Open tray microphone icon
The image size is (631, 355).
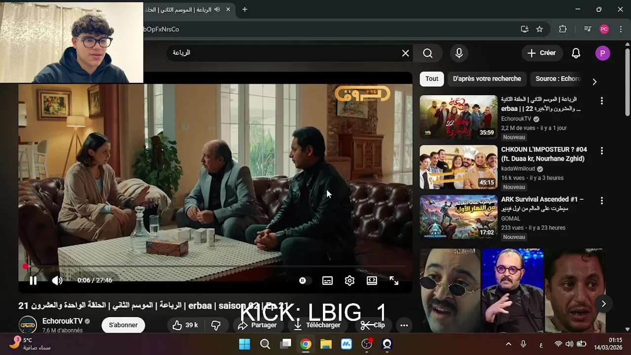pyautogui.click(x=524, y=344)
